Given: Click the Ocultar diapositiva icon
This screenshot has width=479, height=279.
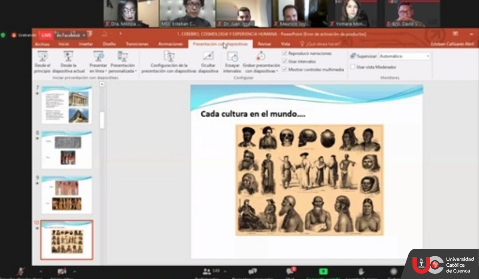Looking at the screenshot, I should (208, 56).
